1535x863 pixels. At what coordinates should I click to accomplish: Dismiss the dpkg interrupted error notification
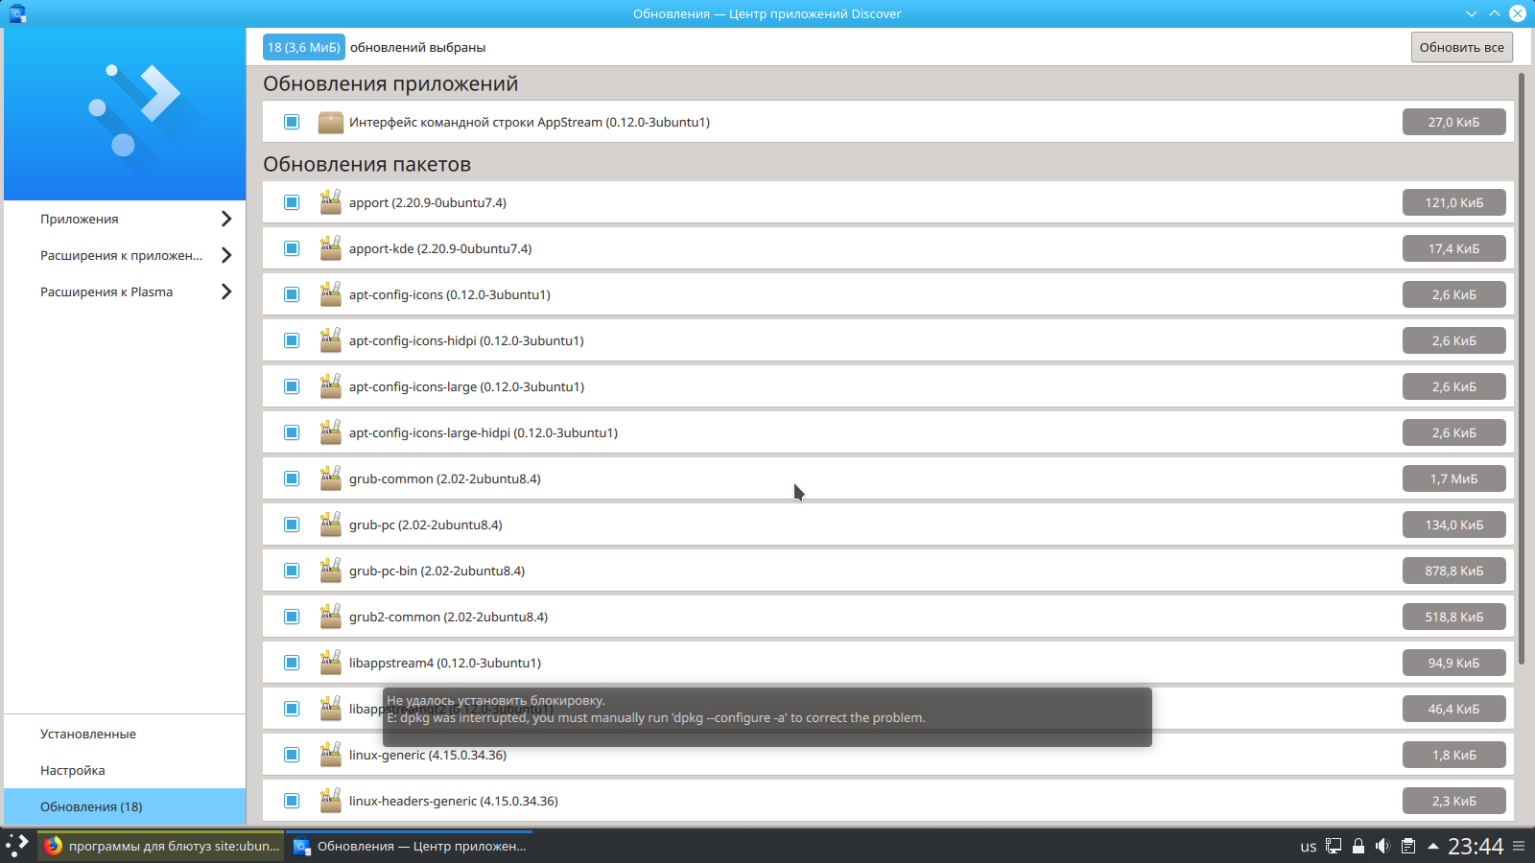point(767,717)
